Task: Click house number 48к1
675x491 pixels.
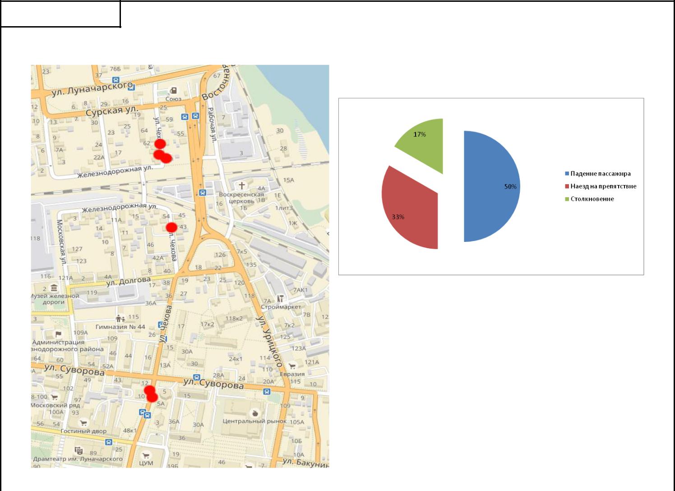Action: click(130, 431)
